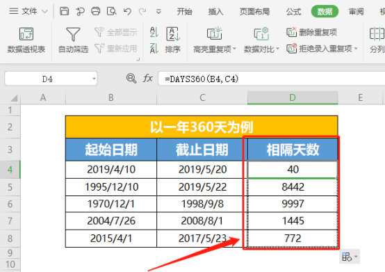The image size is (385, 272).
Task: Switch to the 页面布局 tab
Action: [254, 12]
